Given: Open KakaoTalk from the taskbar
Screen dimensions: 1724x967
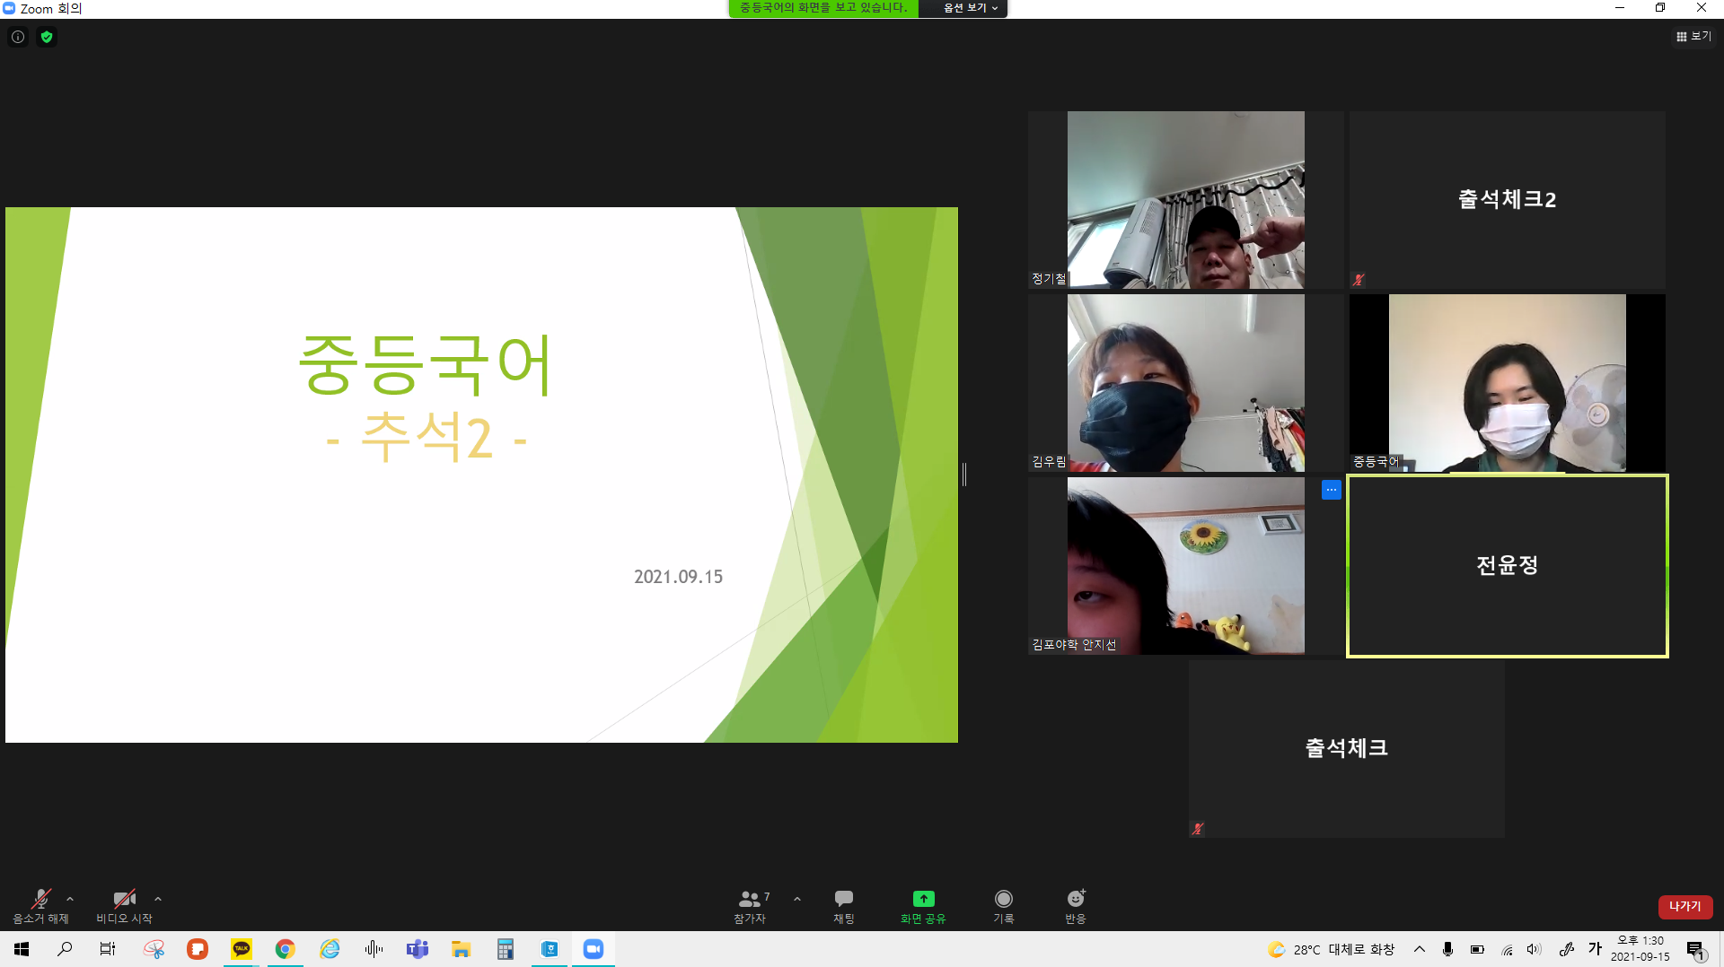Looking at the screenshot, I should [x=242, y=949].
